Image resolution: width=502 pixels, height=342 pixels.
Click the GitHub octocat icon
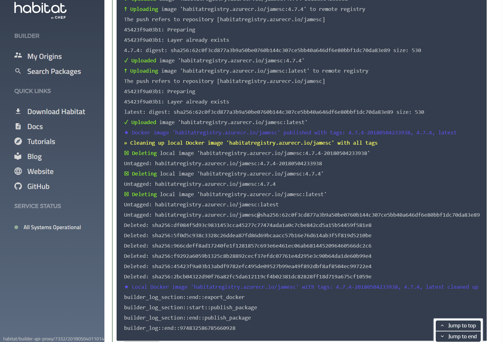tap(18, 186)
